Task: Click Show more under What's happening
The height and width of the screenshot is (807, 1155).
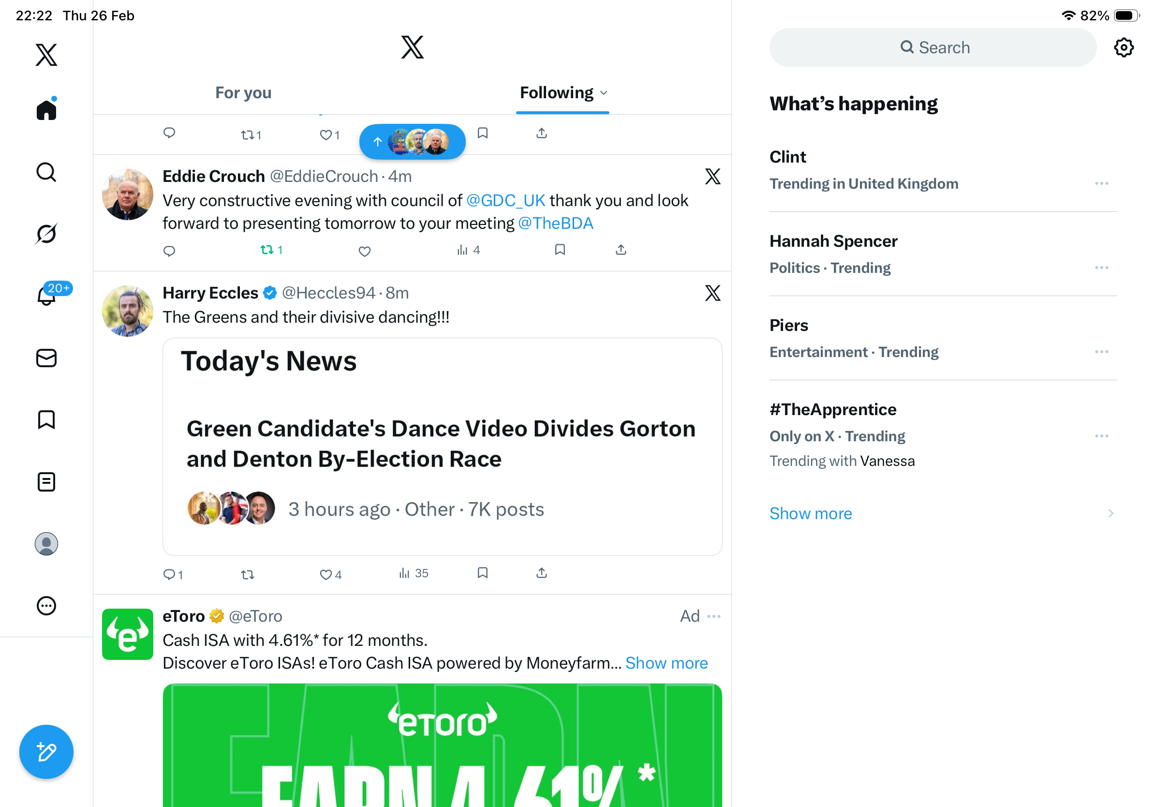Action: coord(811,514)
